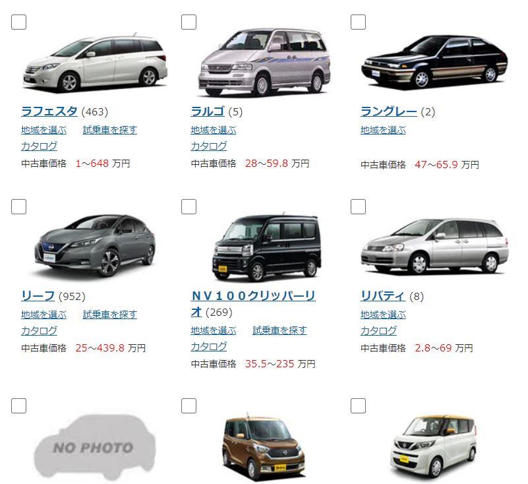
Task: Click the white kei car with yellow roof
Action: tap(433, 446)
